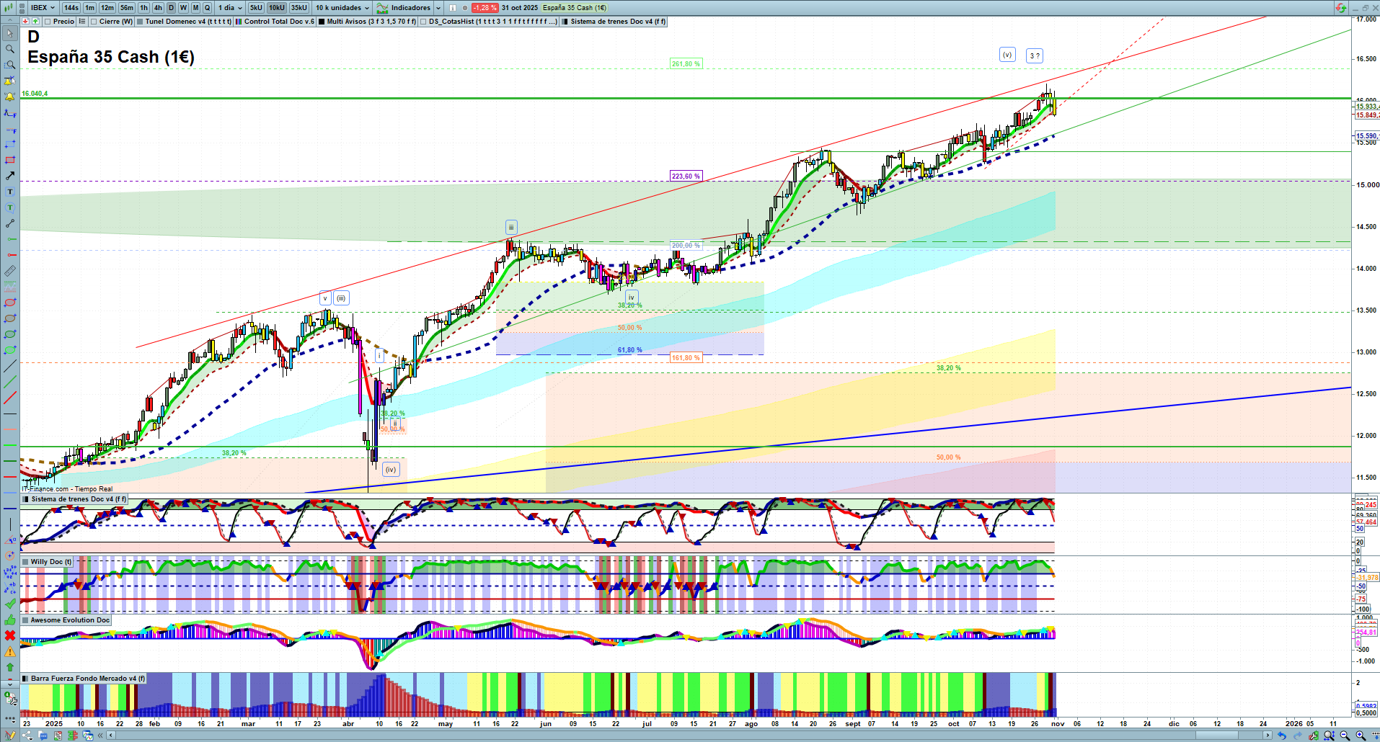Toggle the Tunel Domenec v4 color box
The height and width of the screenshot is (742, 1380).
(x=140, y=22)
